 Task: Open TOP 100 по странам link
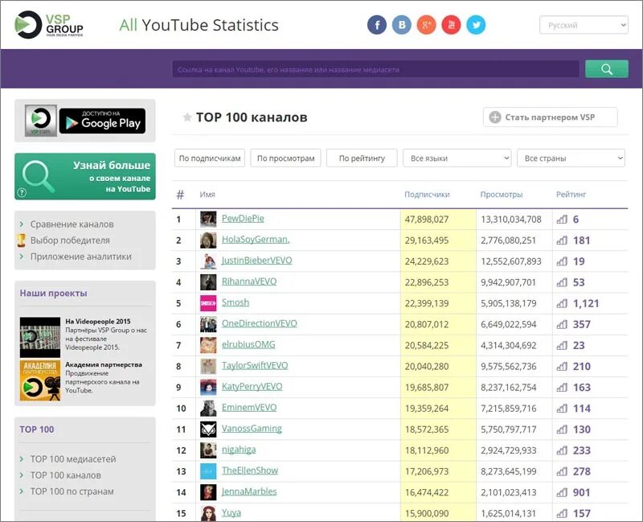(x=72, y=491)
